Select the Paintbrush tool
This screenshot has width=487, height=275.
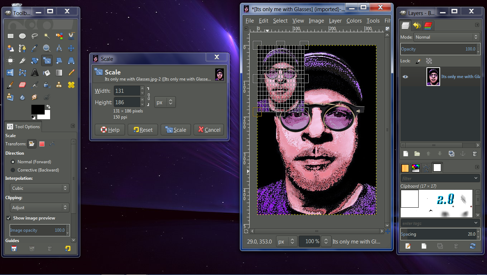point(10,85)
